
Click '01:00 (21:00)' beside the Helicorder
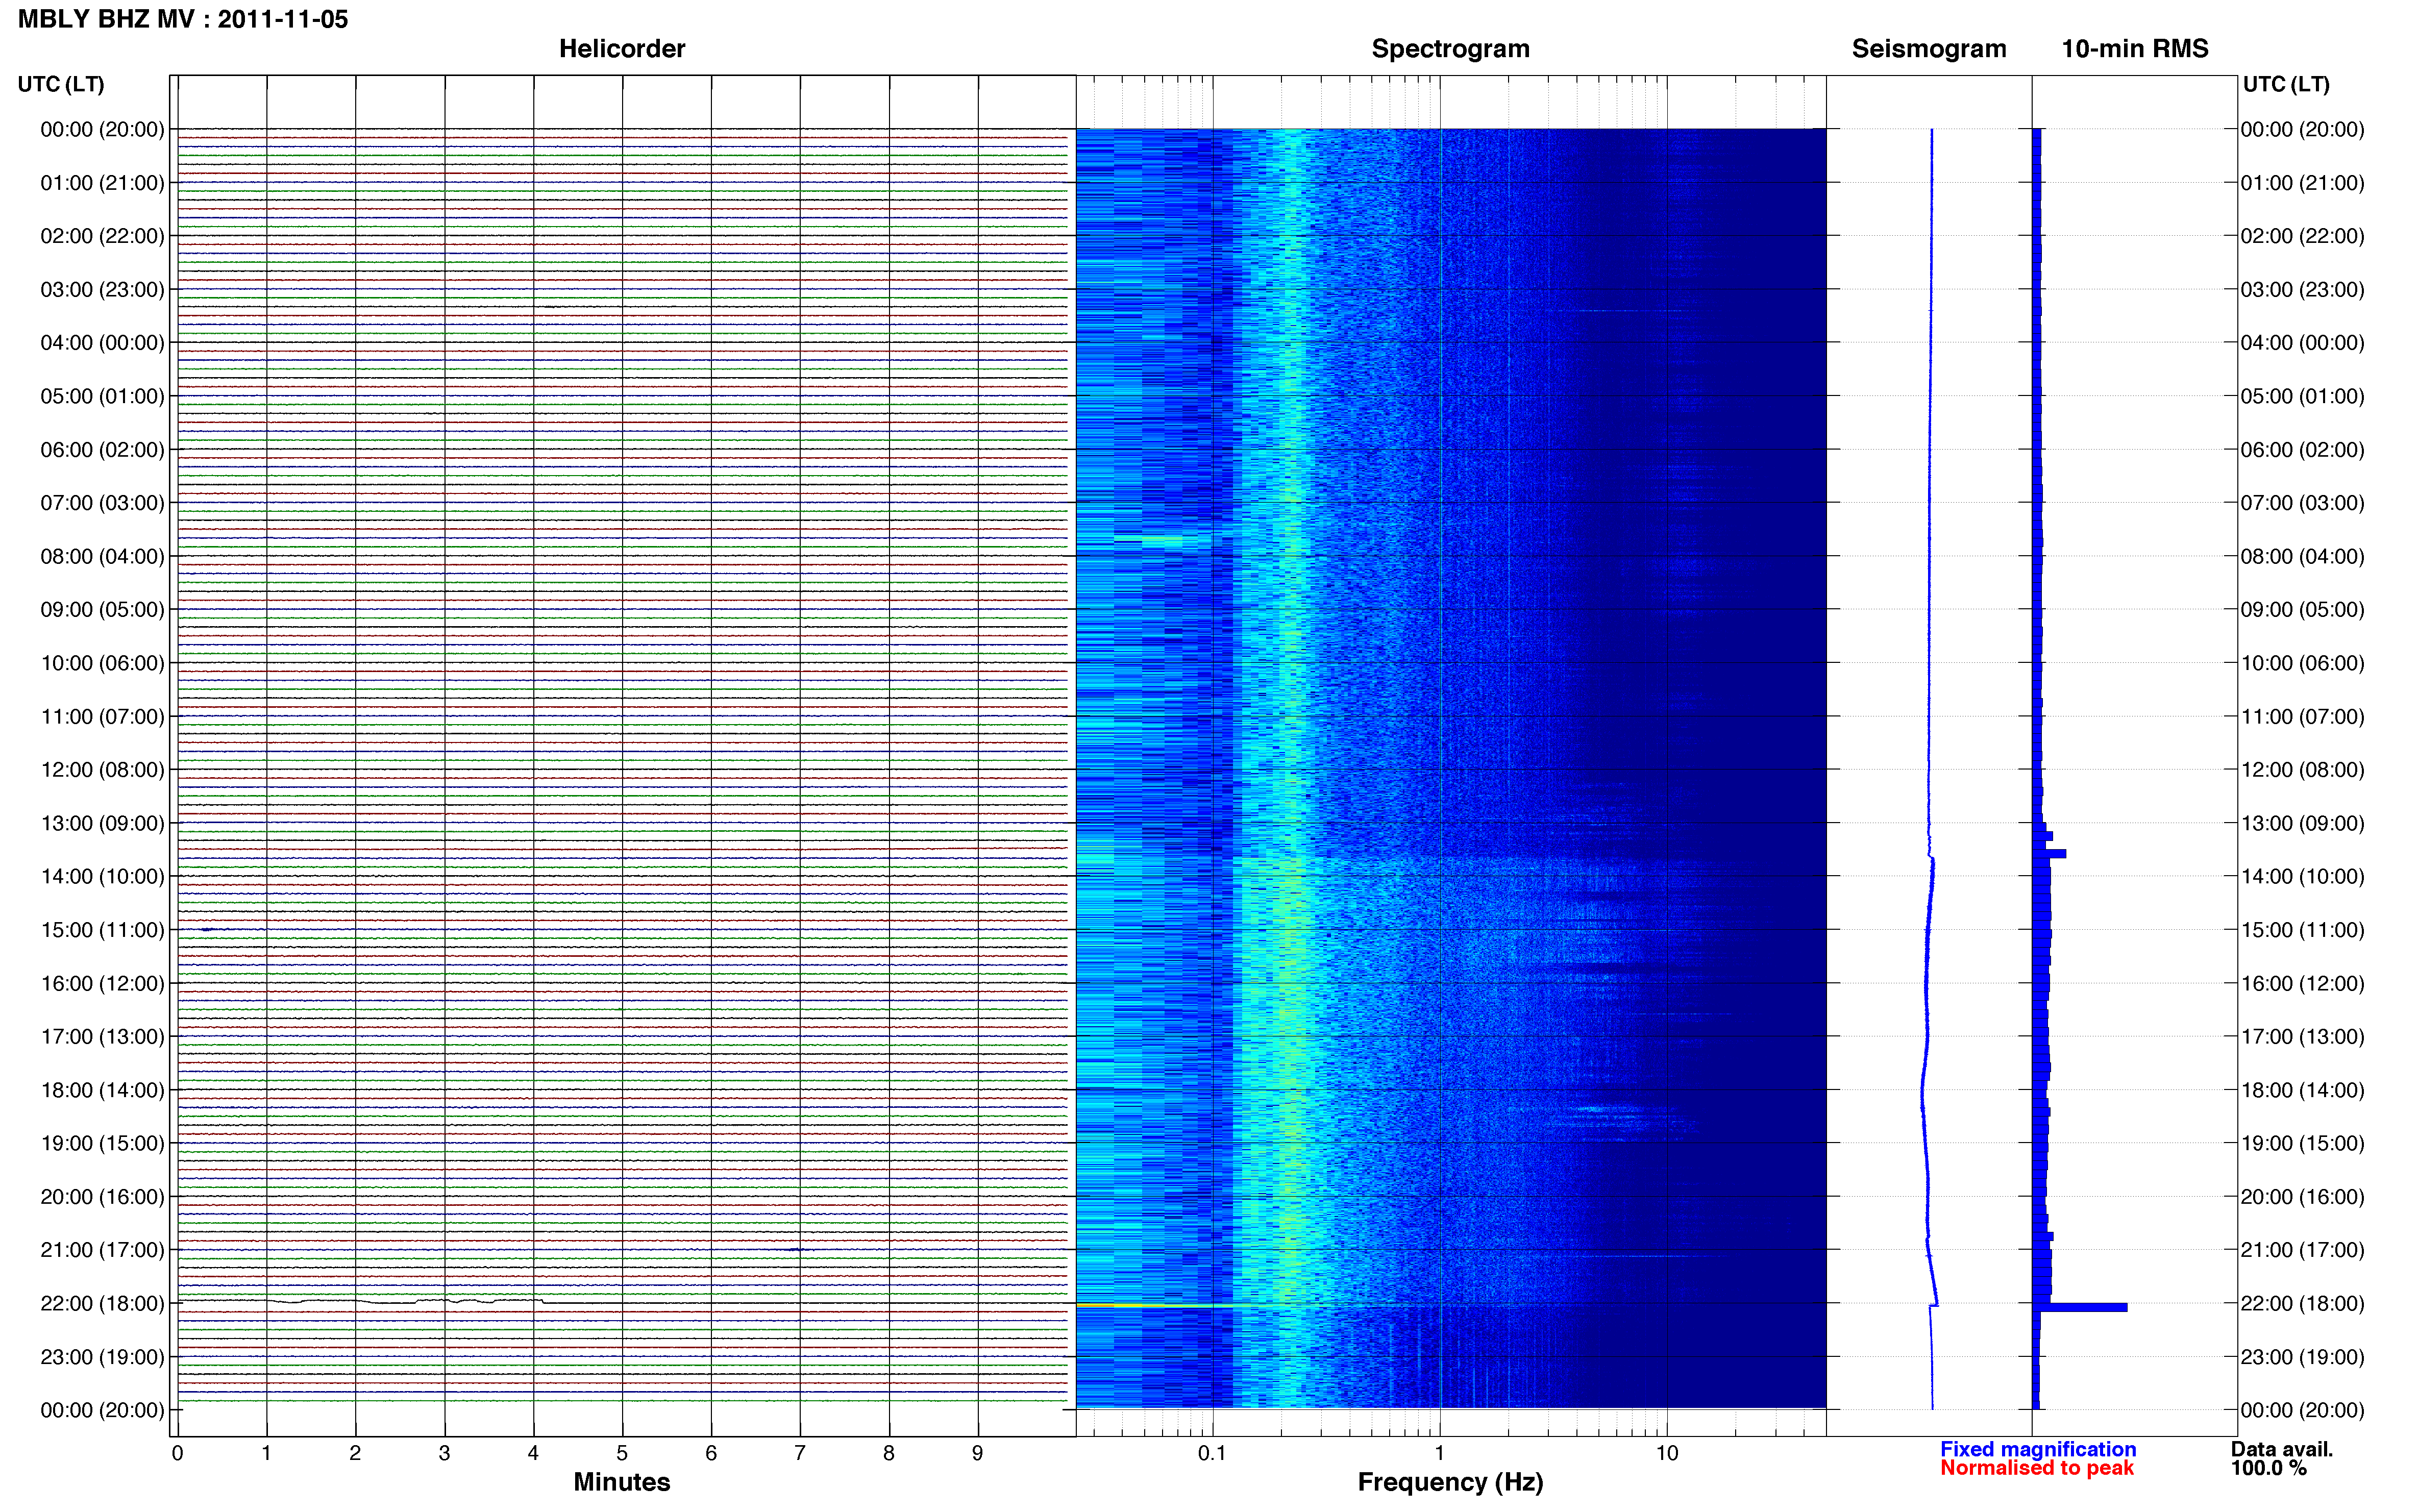[102, 183]
